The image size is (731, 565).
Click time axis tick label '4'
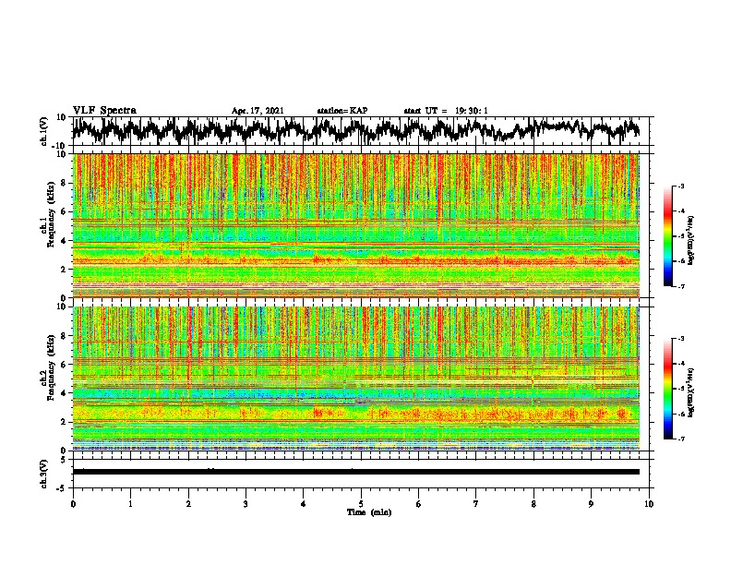pyautogui.click(x=304, y=504)
